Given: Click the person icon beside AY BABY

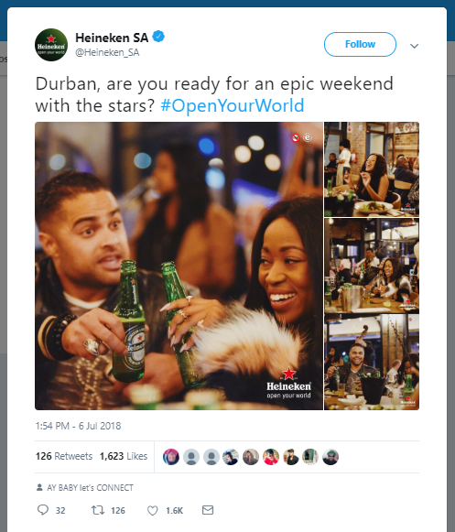Looking at the screenshot, I should click(x=39, y=487).
